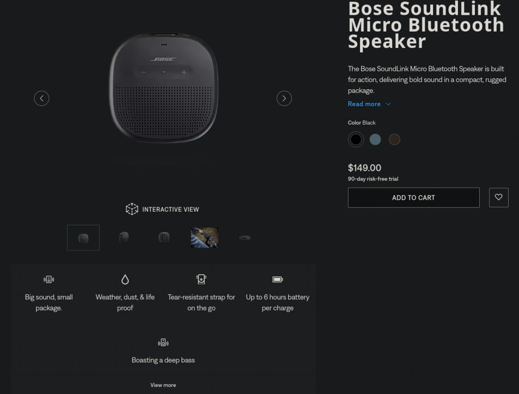Click the tear-resistant strap feature icon
The image size is (519, 394).
pyautogui.click(x=201, y=279)
